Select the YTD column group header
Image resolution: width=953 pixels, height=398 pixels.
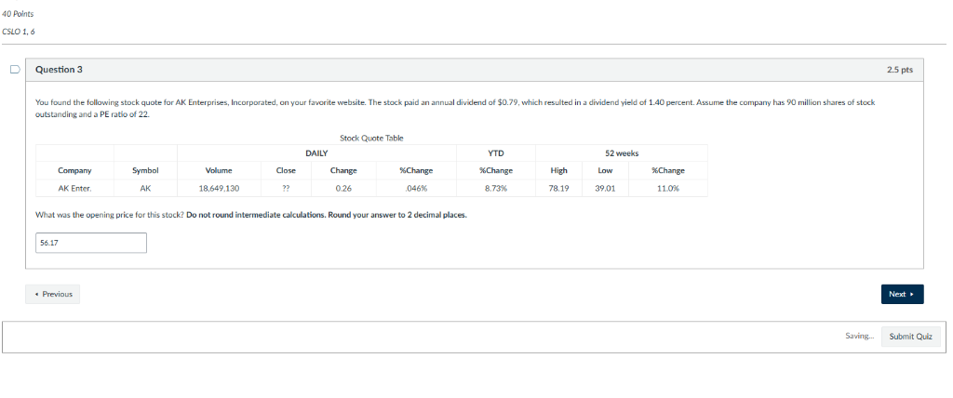tap(496, 153)
